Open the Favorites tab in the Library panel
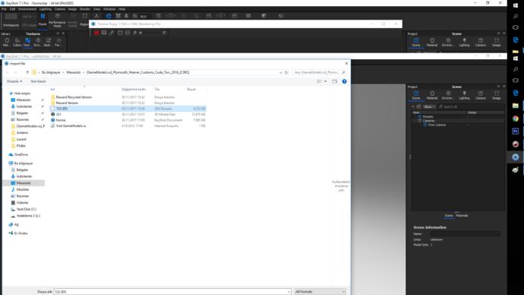Viewport: 524px width, 295px height. [x=58, y=42]
